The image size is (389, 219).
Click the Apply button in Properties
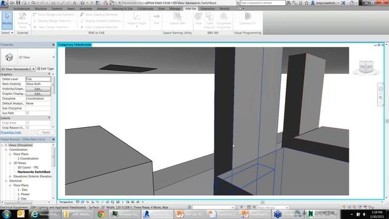pyautogui.click(x=46, y=133)
